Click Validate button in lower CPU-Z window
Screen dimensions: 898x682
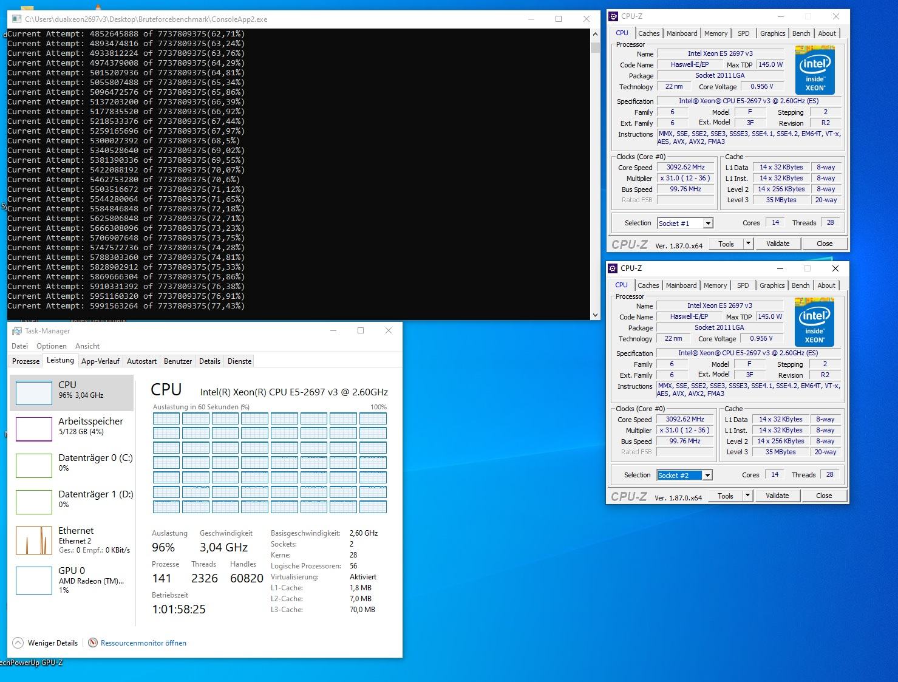777,496
